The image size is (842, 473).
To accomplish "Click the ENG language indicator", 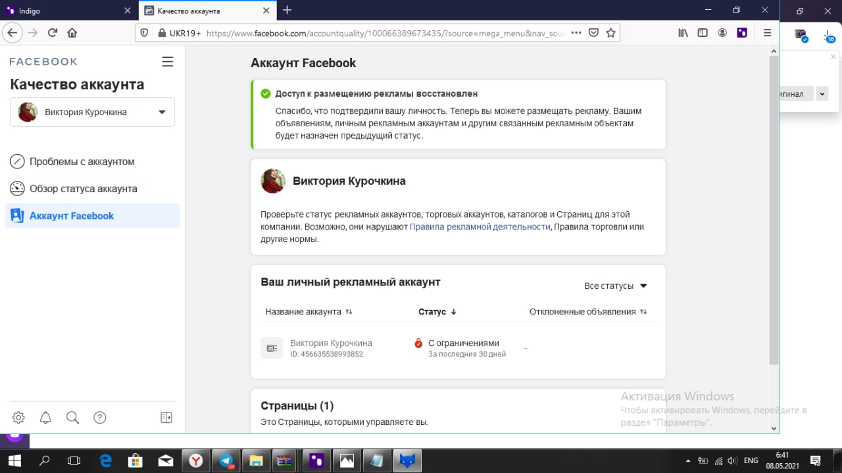I will pos(751,460).
